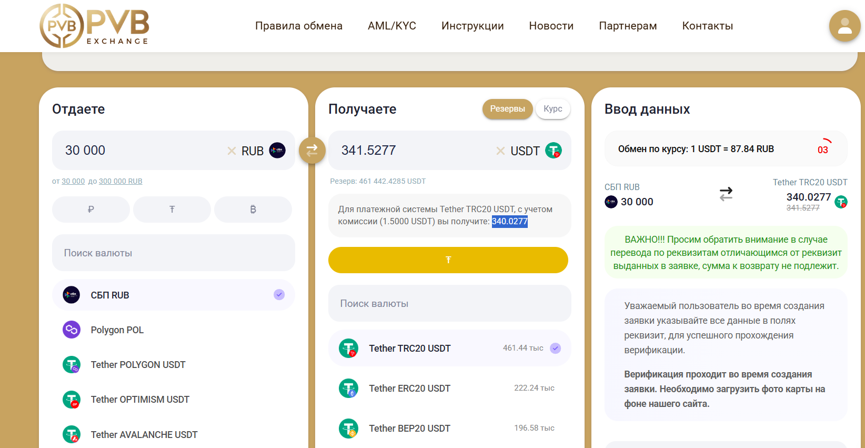Open the AML/KYC page
Screen dimensions: 865x448
pos(392,26)
